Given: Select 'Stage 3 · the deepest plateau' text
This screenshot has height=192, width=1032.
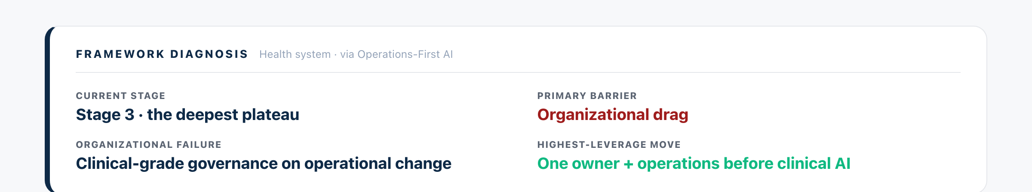Looking at the screenshot, I should 187,115.
